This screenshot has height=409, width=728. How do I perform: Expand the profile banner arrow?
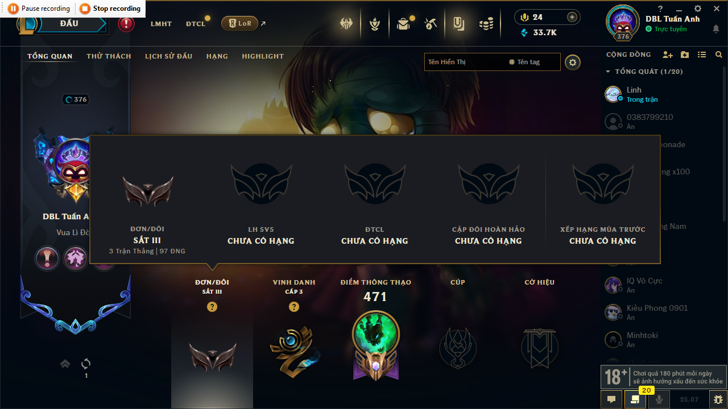point(65,364)
